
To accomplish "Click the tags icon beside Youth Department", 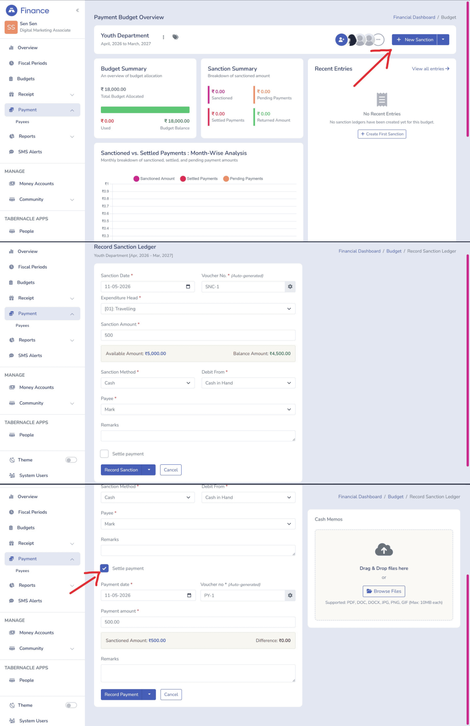I will point(175,37).
